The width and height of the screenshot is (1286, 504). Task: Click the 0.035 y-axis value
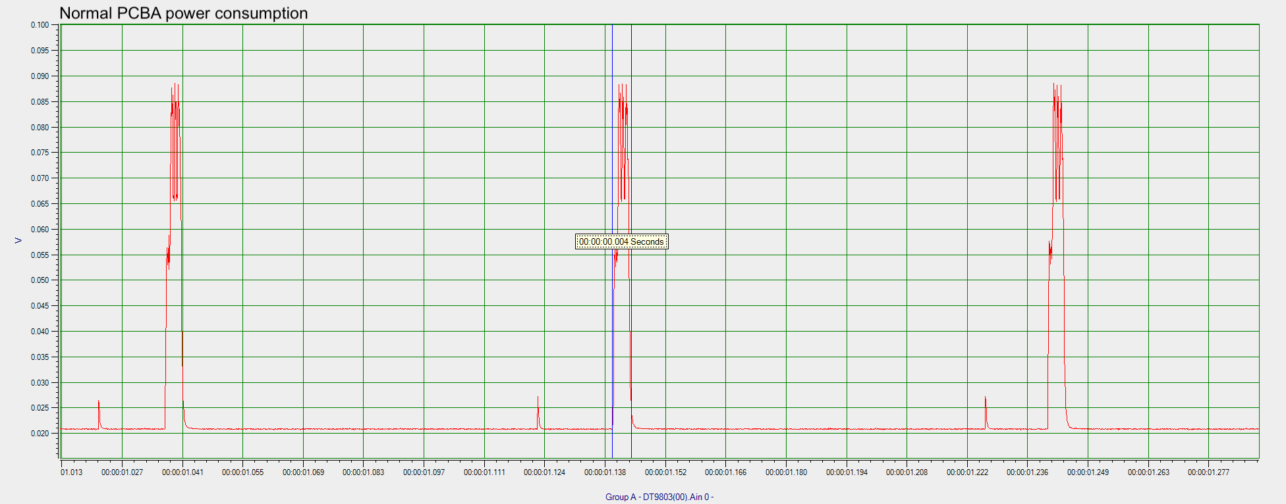(40, 357)
